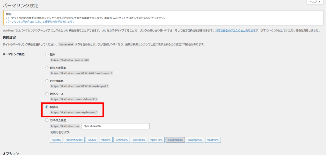This screenshot has width=326, height=155.
Task: Insert the %year% tag
Action: [56, 140]
